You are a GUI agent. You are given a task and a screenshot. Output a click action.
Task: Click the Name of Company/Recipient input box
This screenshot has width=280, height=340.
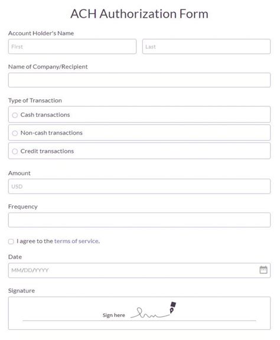point(139,80)
